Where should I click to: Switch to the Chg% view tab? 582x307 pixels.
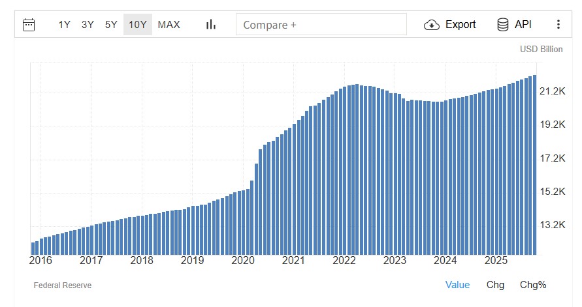click(533, 285)
